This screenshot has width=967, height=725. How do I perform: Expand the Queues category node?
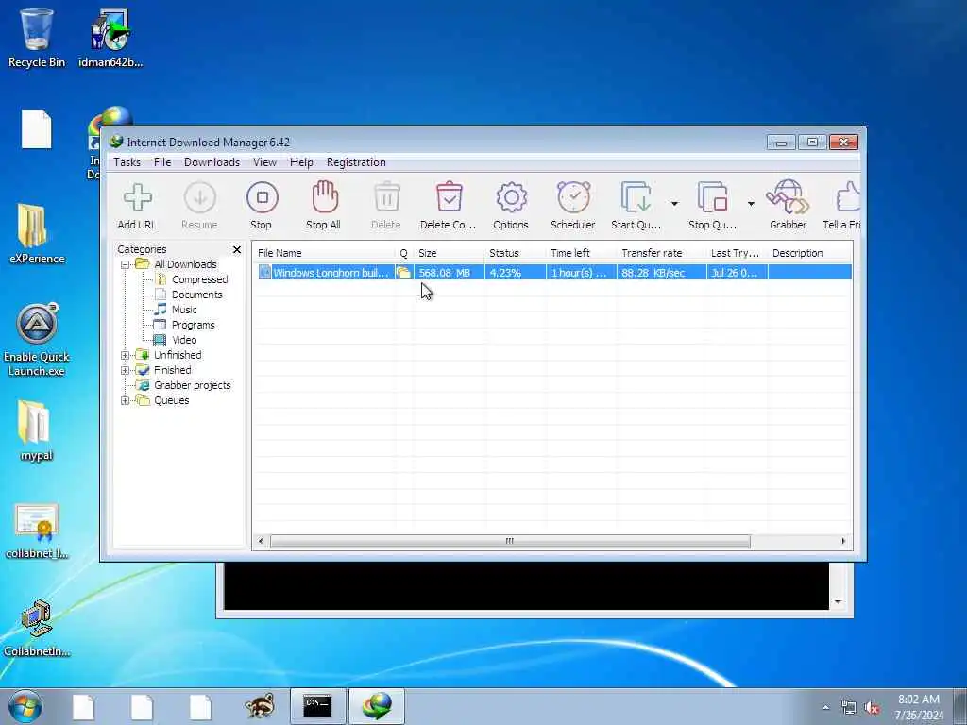click(126, 400)
